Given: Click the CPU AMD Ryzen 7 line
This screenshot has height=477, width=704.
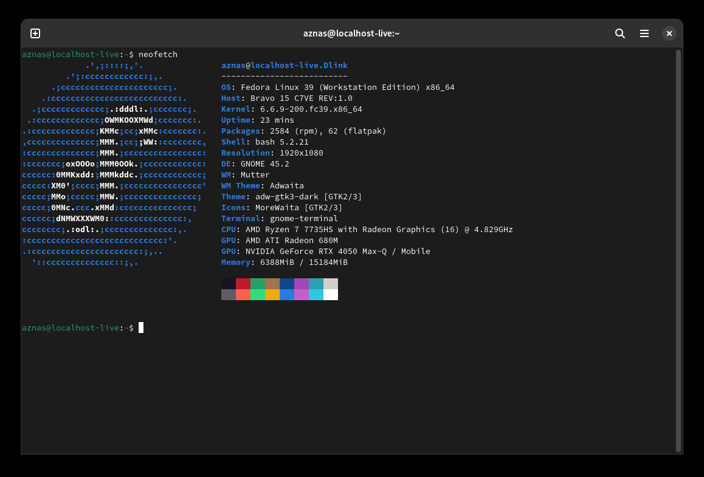Looking at the screenshot, I should click(367, 230).
